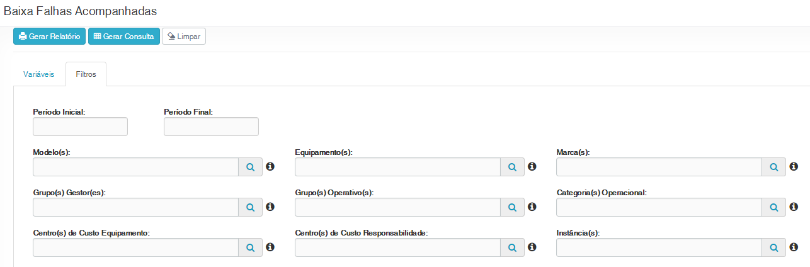This screenshot has width=810, height=267.
Task: Open Centro(s) de Custo Equipamento search
Action: pos(250,247)
